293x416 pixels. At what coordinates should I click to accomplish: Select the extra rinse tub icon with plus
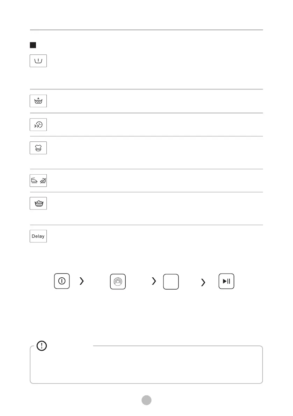[38, 101]
